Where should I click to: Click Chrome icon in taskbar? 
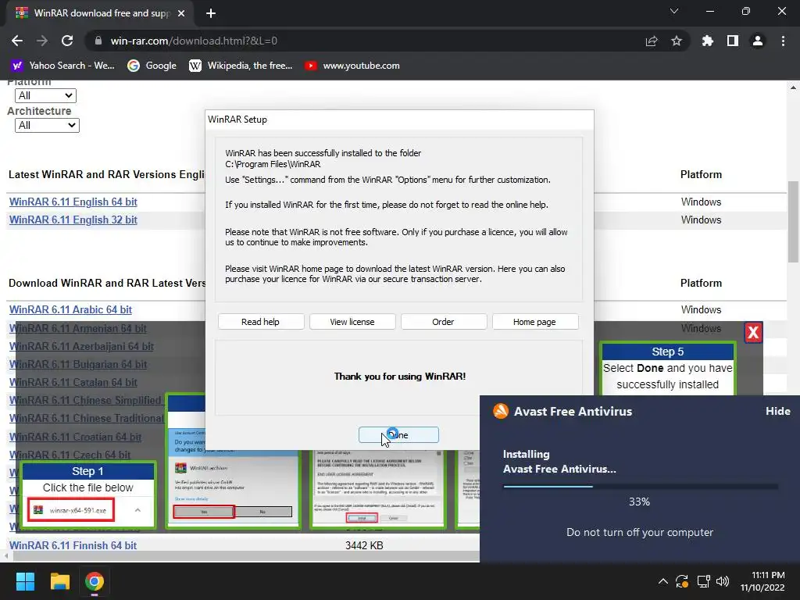[95, 581]
